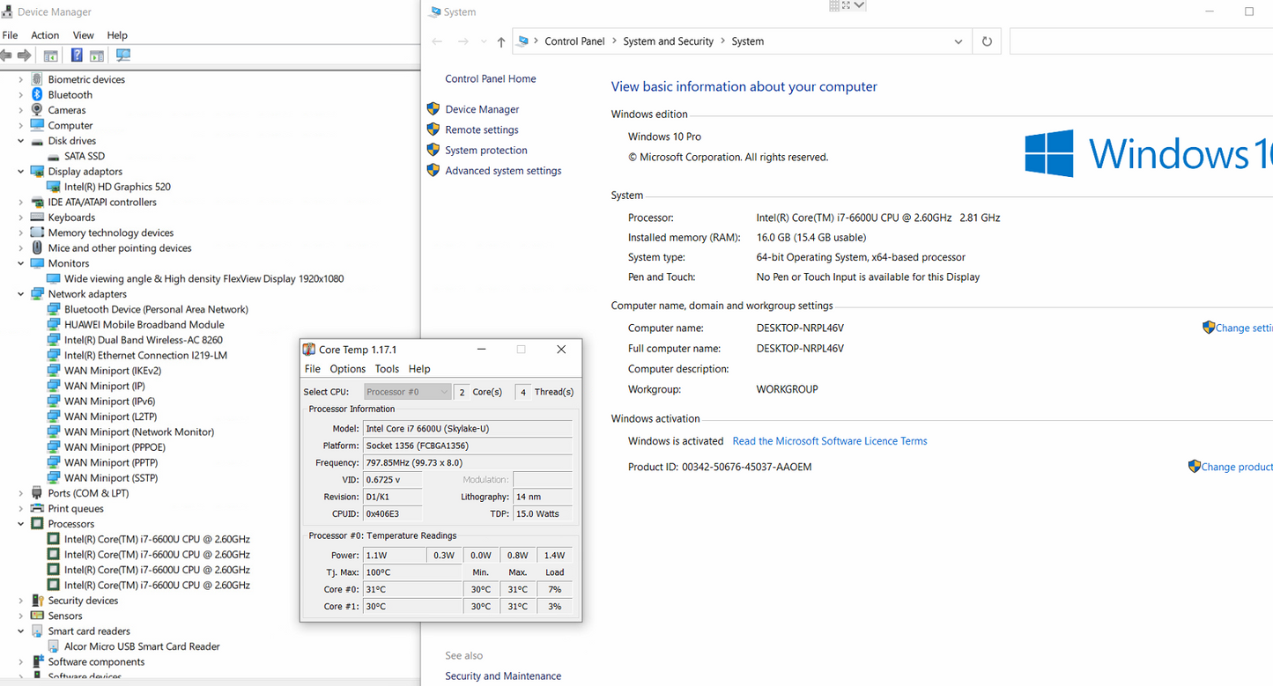Click the Intel(R) HD Graphics 520 adapter icon

[54, 187]
